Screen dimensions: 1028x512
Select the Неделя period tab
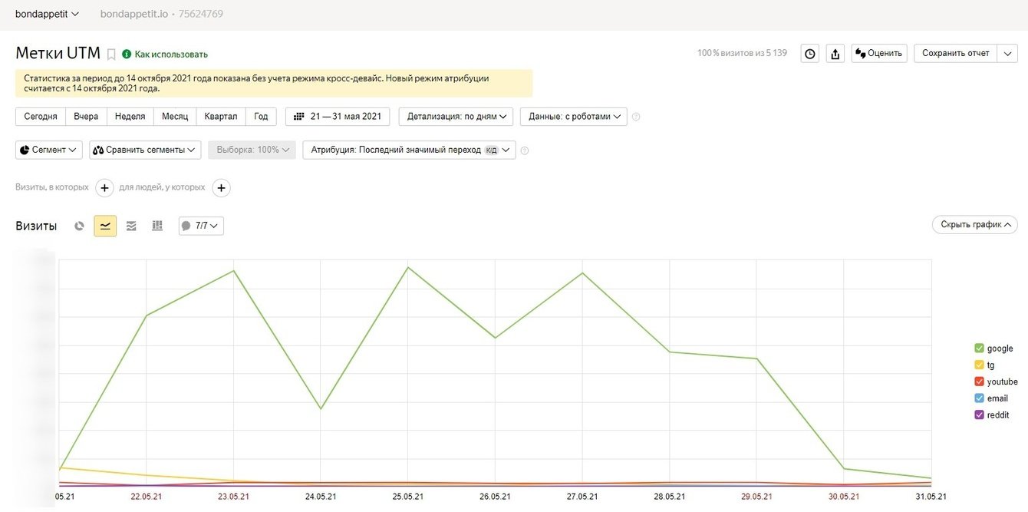130,117
